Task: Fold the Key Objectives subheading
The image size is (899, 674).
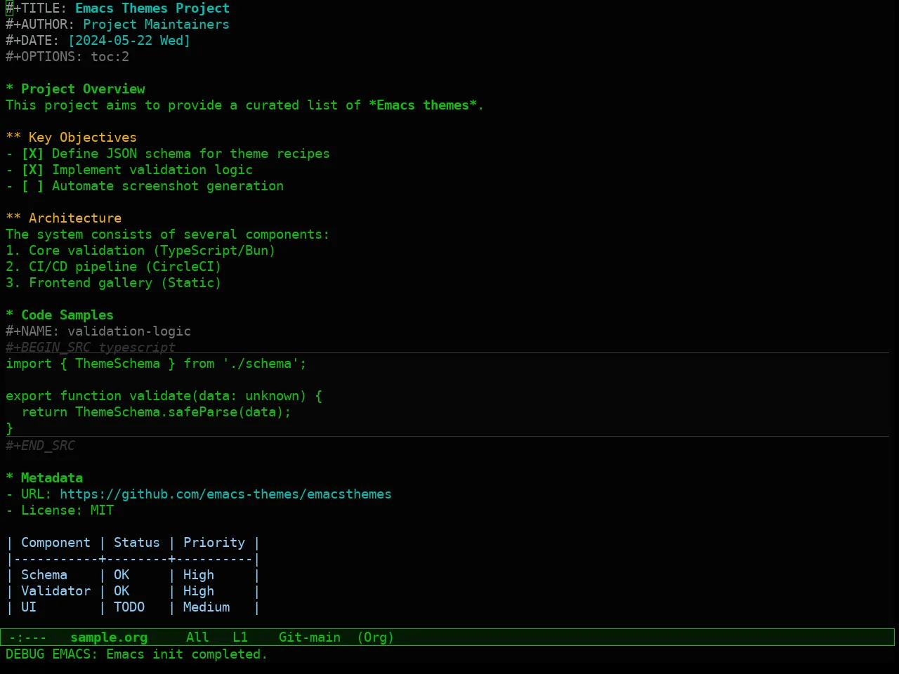Action: [71, 138]
